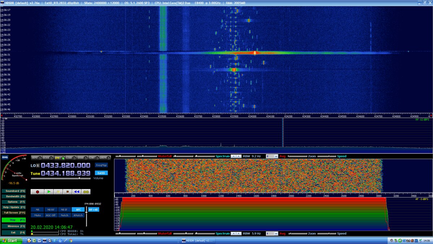Click Exit [F4] button
This screenshot has width=433, height=244.
(14, 232)
